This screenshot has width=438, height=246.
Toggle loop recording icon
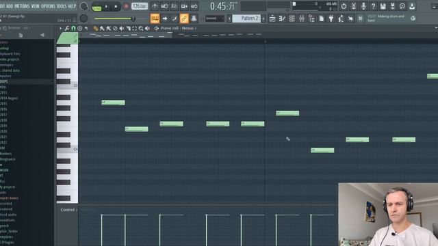(194, 6)
